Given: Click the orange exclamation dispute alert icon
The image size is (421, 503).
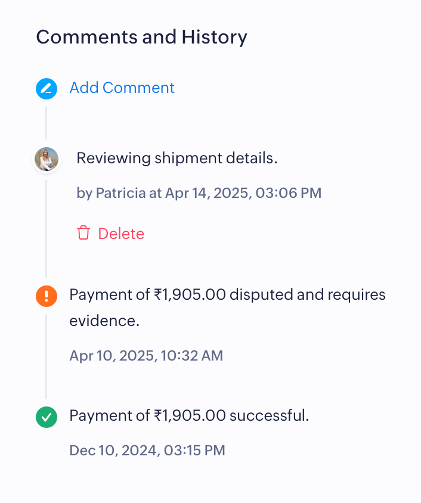Looking at the screenshot, I should point(47,296).
